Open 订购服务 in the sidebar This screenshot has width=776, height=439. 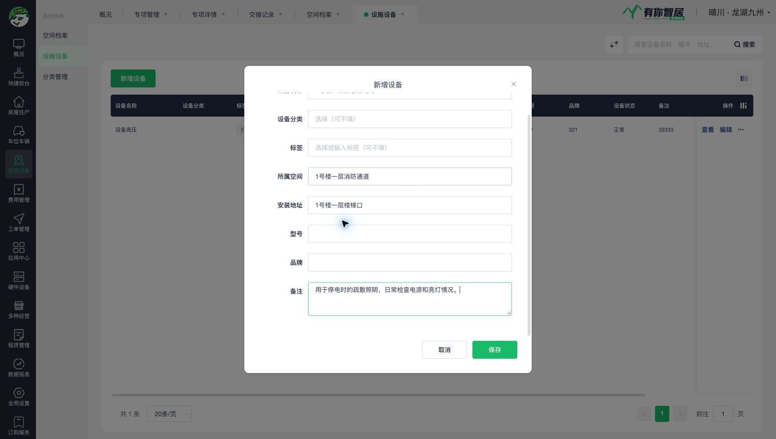(x=18, y=426)
